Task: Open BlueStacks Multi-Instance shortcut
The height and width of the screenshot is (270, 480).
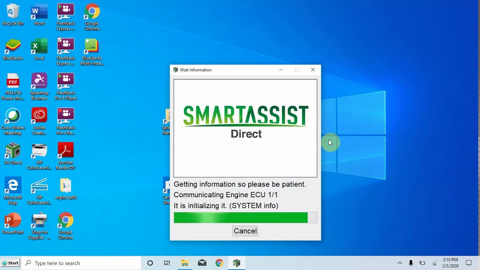Action: coord(92,52)
